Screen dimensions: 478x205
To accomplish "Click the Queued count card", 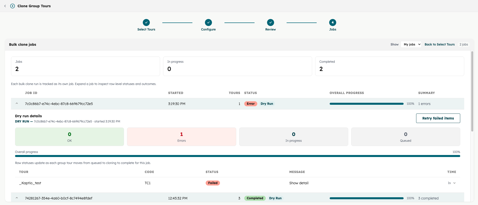I will point(406,137).
